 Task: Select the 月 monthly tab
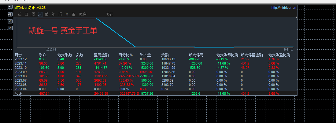click(x=40, y=15)
